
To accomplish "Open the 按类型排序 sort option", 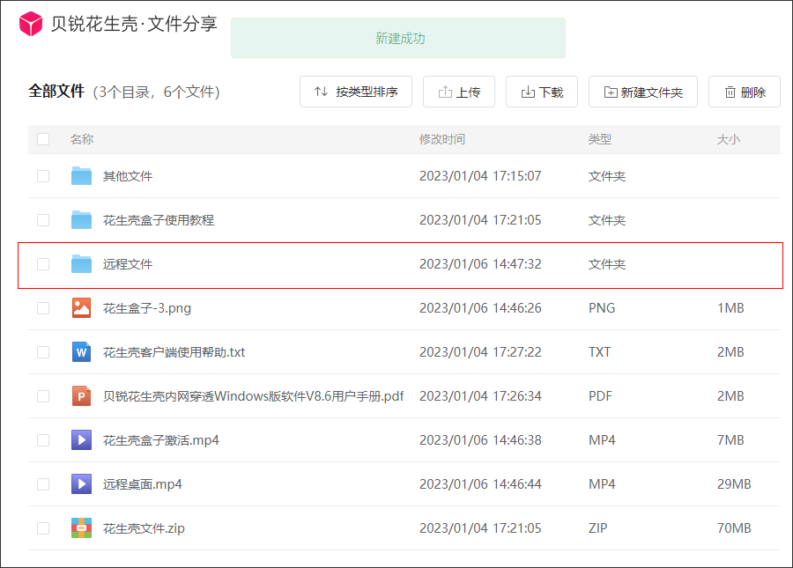I will [x=356, y=92].
